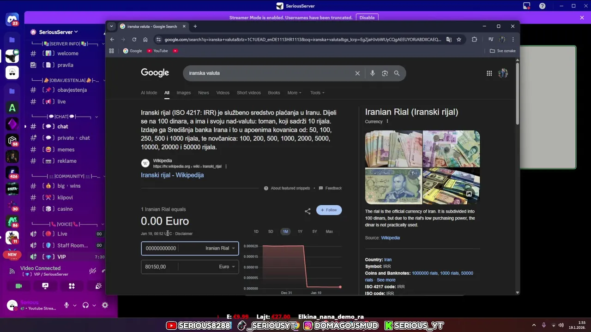
Task: Open Iranski rijal - Wikipedija link
Action: [x=172, y=175]
